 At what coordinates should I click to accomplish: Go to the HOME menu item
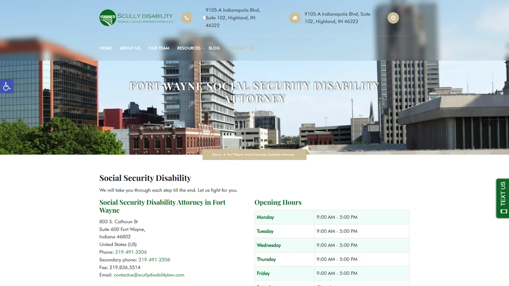(105, 48)
